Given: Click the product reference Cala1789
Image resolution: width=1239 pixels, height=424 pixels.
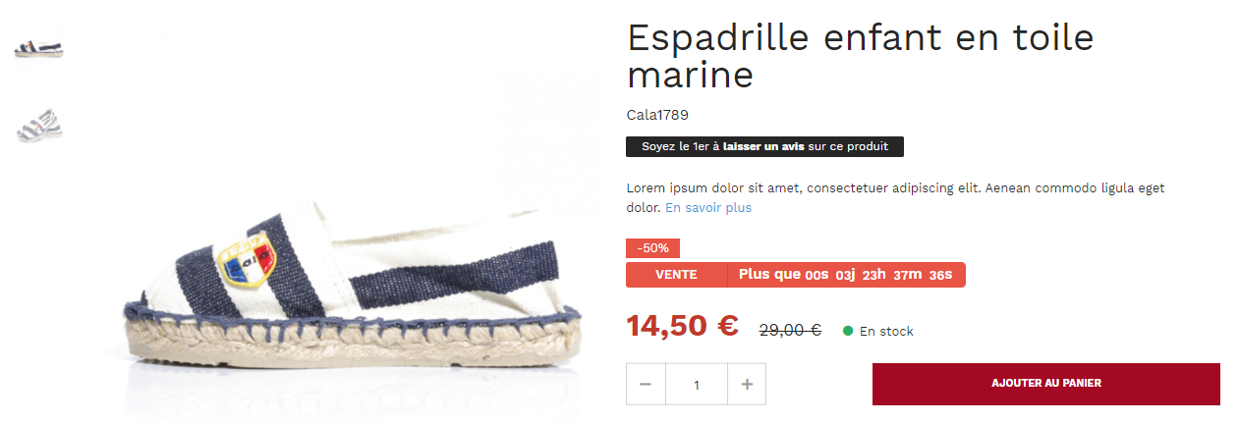Looking at the screenshot, I should 657,115.
